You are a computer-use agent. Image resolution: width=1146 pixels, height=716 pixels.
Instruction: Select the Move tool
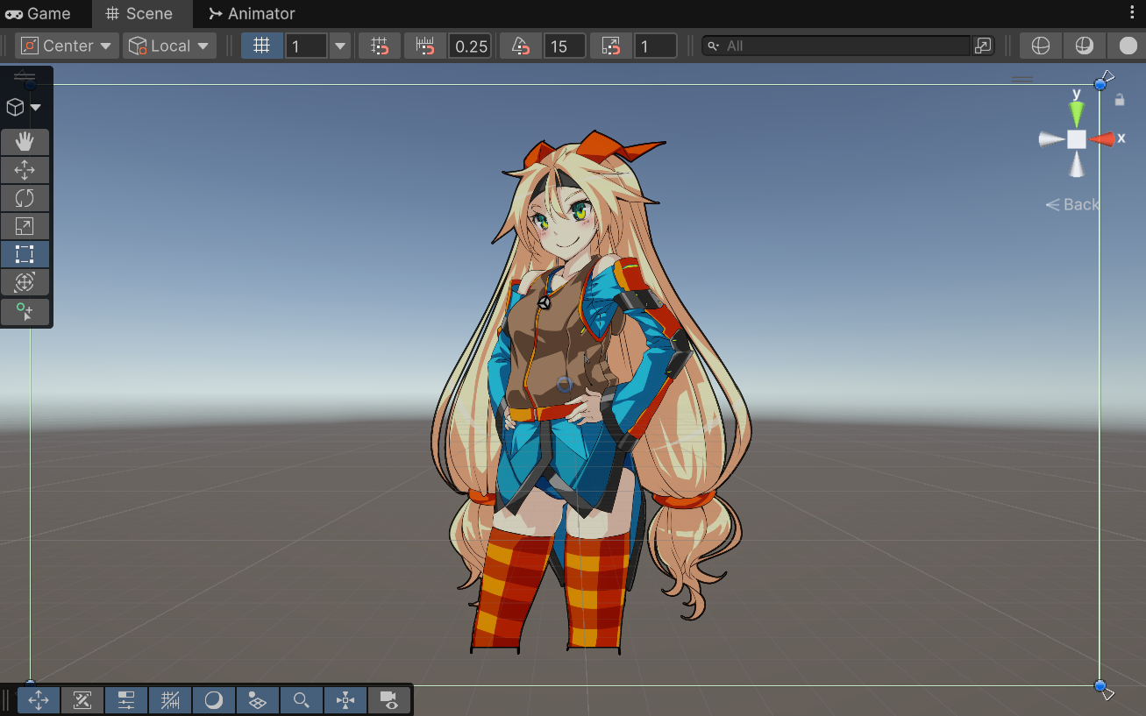click(x=25, y=170)
